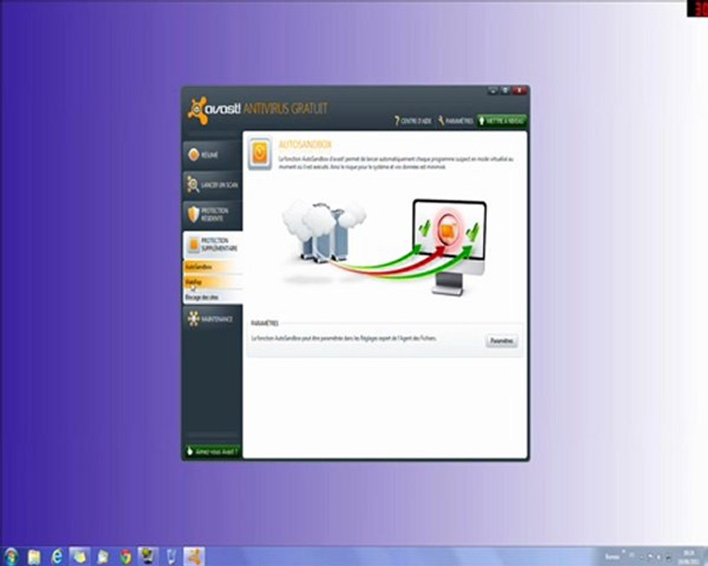Click the wrench settings icon in header
This screenshot has width=708, height=566.
pos(441,121)
